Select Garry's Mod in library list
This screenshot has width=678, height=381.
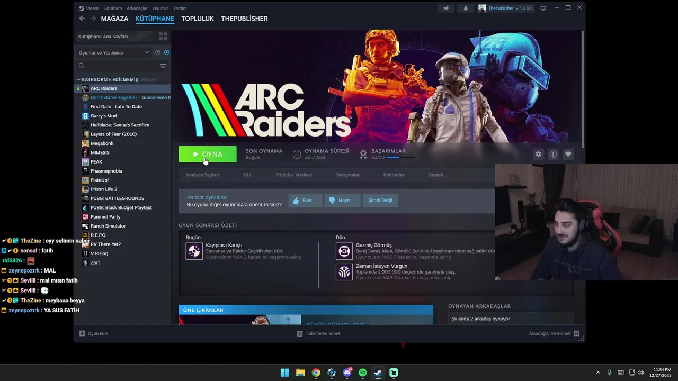[x=123, y=116]
